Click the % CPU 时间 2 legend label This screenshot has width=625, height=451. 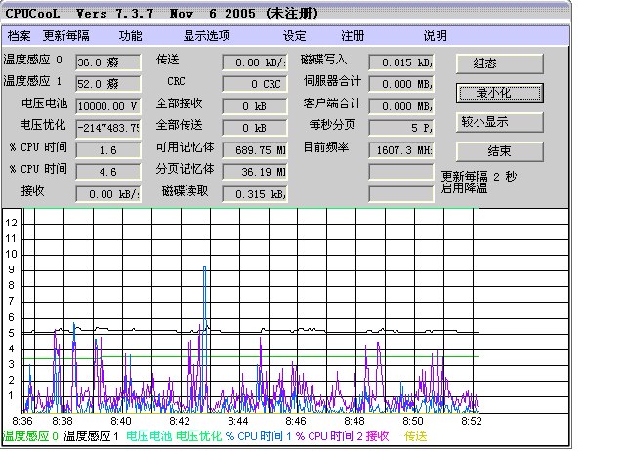[329, 436]
